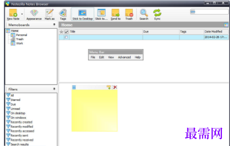Apply the Search results filter
Screen dimensions: 230x146
pyautogui.click(x=18, y=144)
